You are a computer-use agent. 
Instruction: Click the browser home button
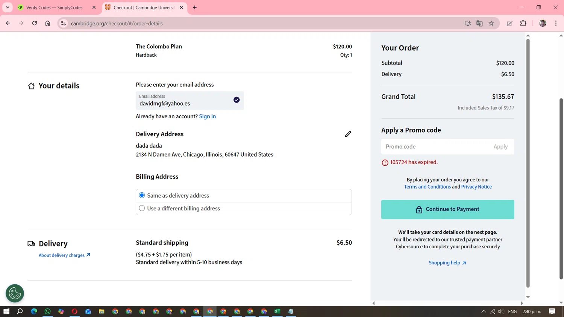coord(48,23)
